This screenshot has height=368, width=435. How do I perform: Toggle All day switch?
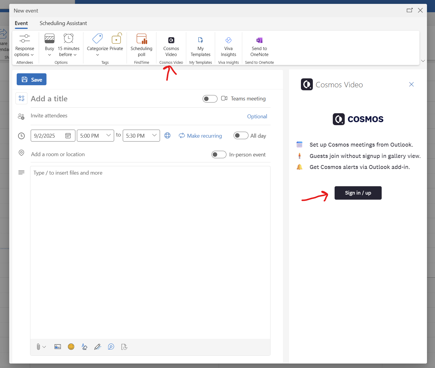pyautogui.click(x=241, y=136)
